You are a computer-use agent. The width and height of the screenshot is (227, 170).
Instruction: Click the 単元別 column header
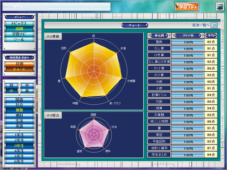point(159,35)
